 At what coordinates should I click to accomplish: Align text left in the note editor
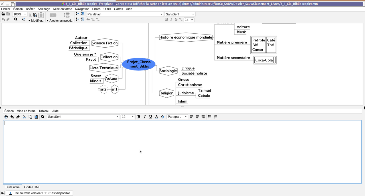point(191,117)
